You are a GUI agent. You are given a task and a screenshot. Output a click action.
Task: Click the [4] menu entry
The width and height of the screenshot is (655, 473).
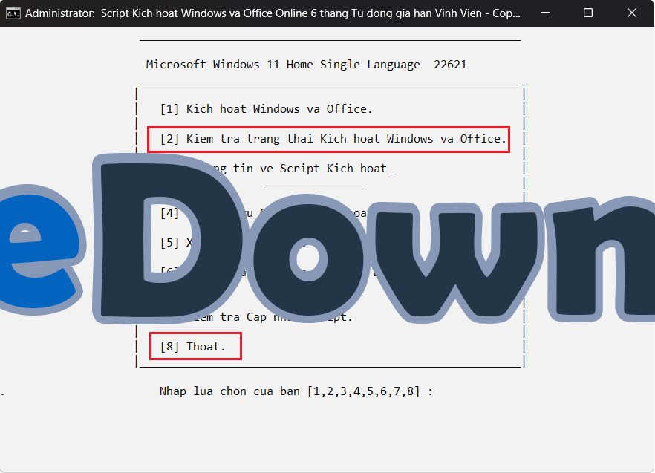[169, 213]
